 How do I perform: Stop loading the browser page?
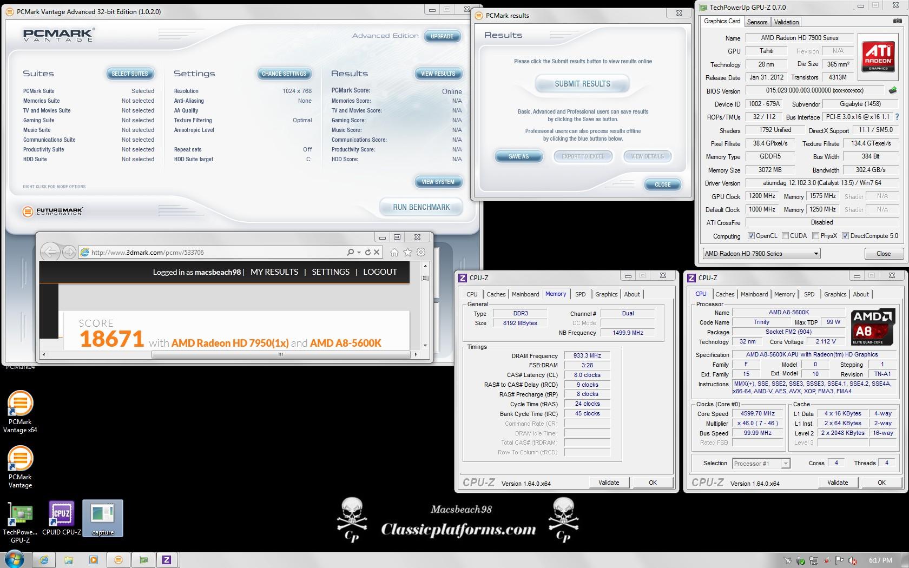pos(377,252)
